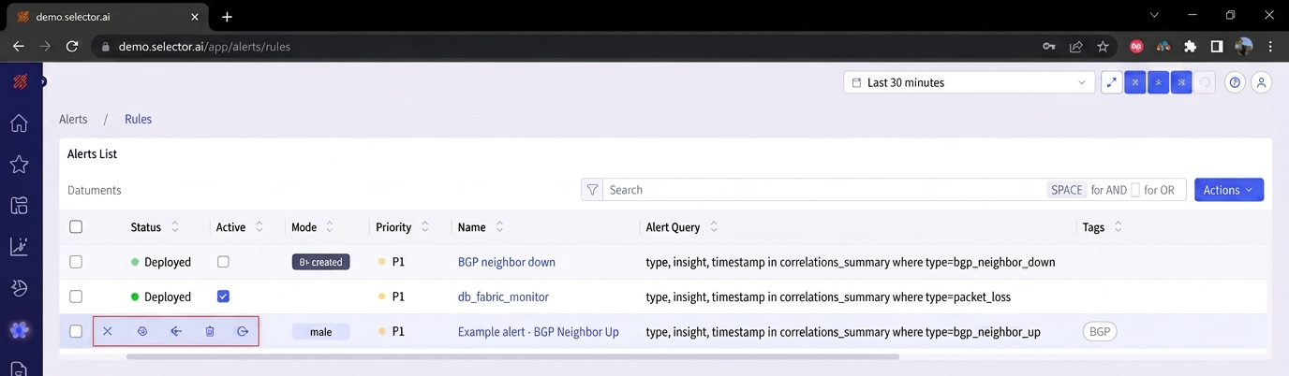Click the red extension icon in Chrome toolbar
Viewport: 1289px width, 376px height.
pyautogui.click(x=1137, y=46)
